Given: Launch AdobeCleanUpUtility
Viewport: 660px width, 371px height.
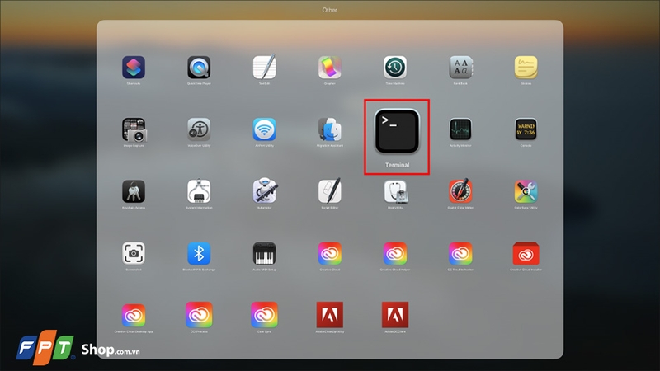Looking at the screenshot, I should tap(329, 315).
